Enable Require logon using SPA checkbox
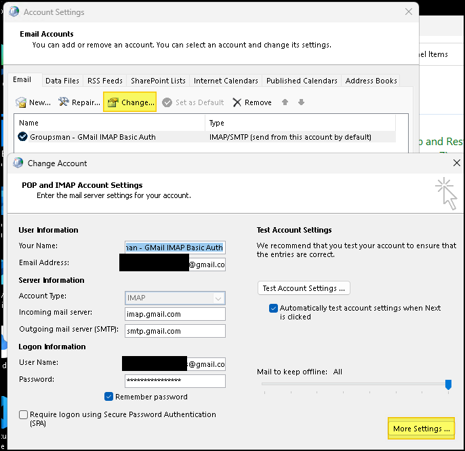Screen dimensions: 465x451 point(23,414)
